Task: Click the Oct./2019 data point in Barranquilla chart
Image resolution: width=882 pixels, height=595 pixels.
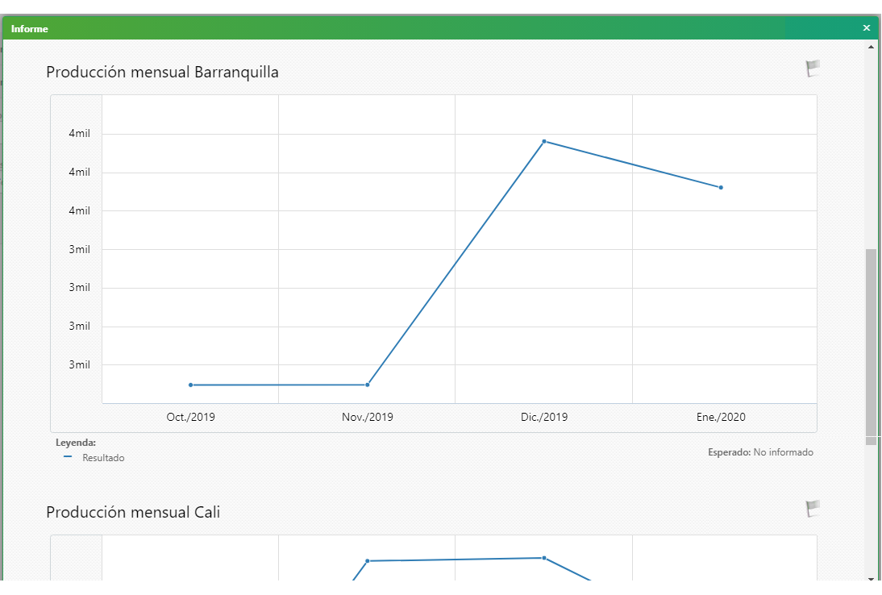Action: 191,385
